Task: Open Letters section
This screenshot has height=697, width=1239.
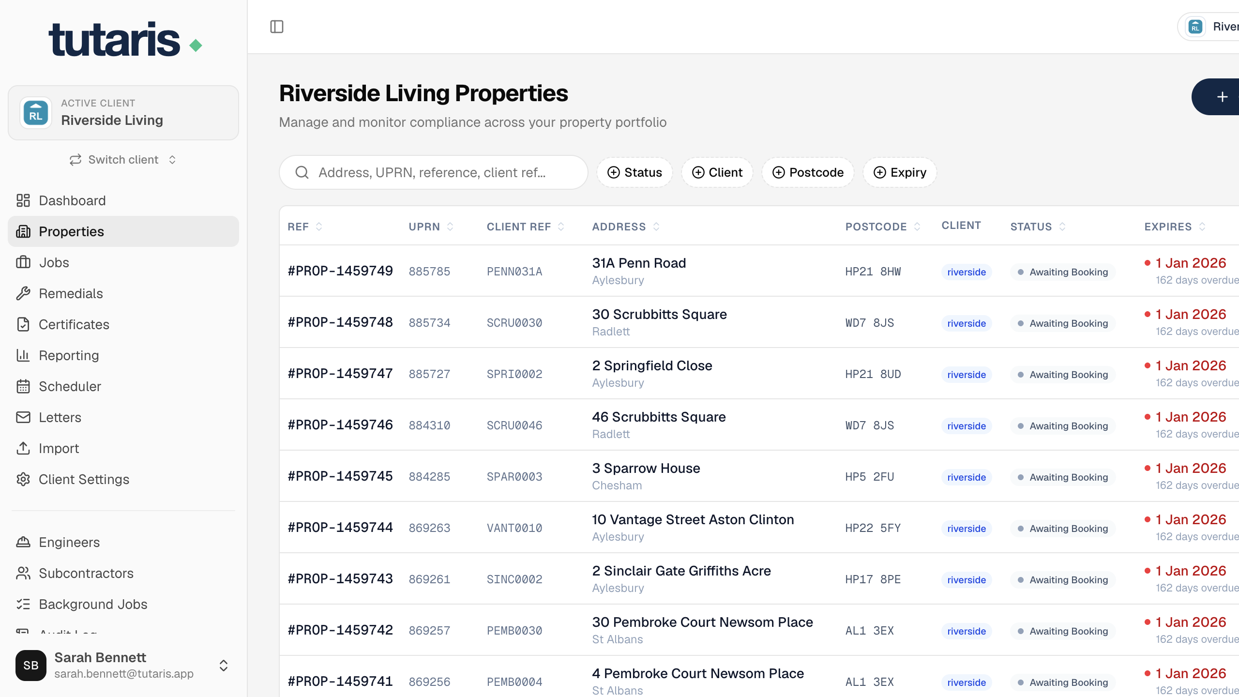Action: point(123,417)
